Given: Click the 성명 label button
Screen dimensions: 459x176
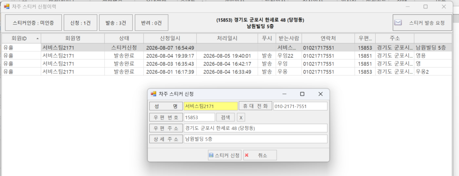Looking at the screenshot, I should pos(166,106).
